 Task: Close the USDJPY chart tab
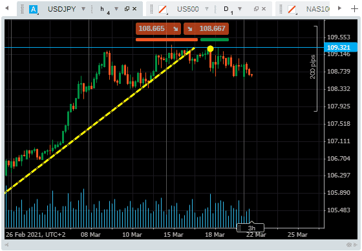pyautogui.click(x=134, y=9)
